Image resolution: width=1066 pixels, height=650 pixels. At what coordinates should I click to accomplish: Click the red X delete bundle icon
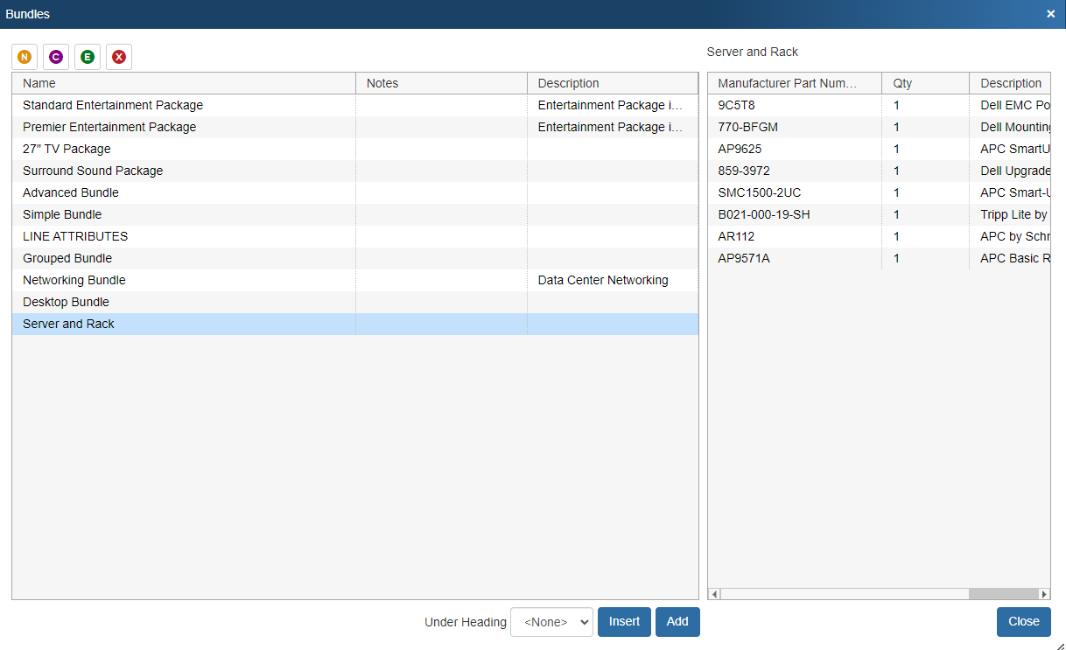(x=119, y=57)
